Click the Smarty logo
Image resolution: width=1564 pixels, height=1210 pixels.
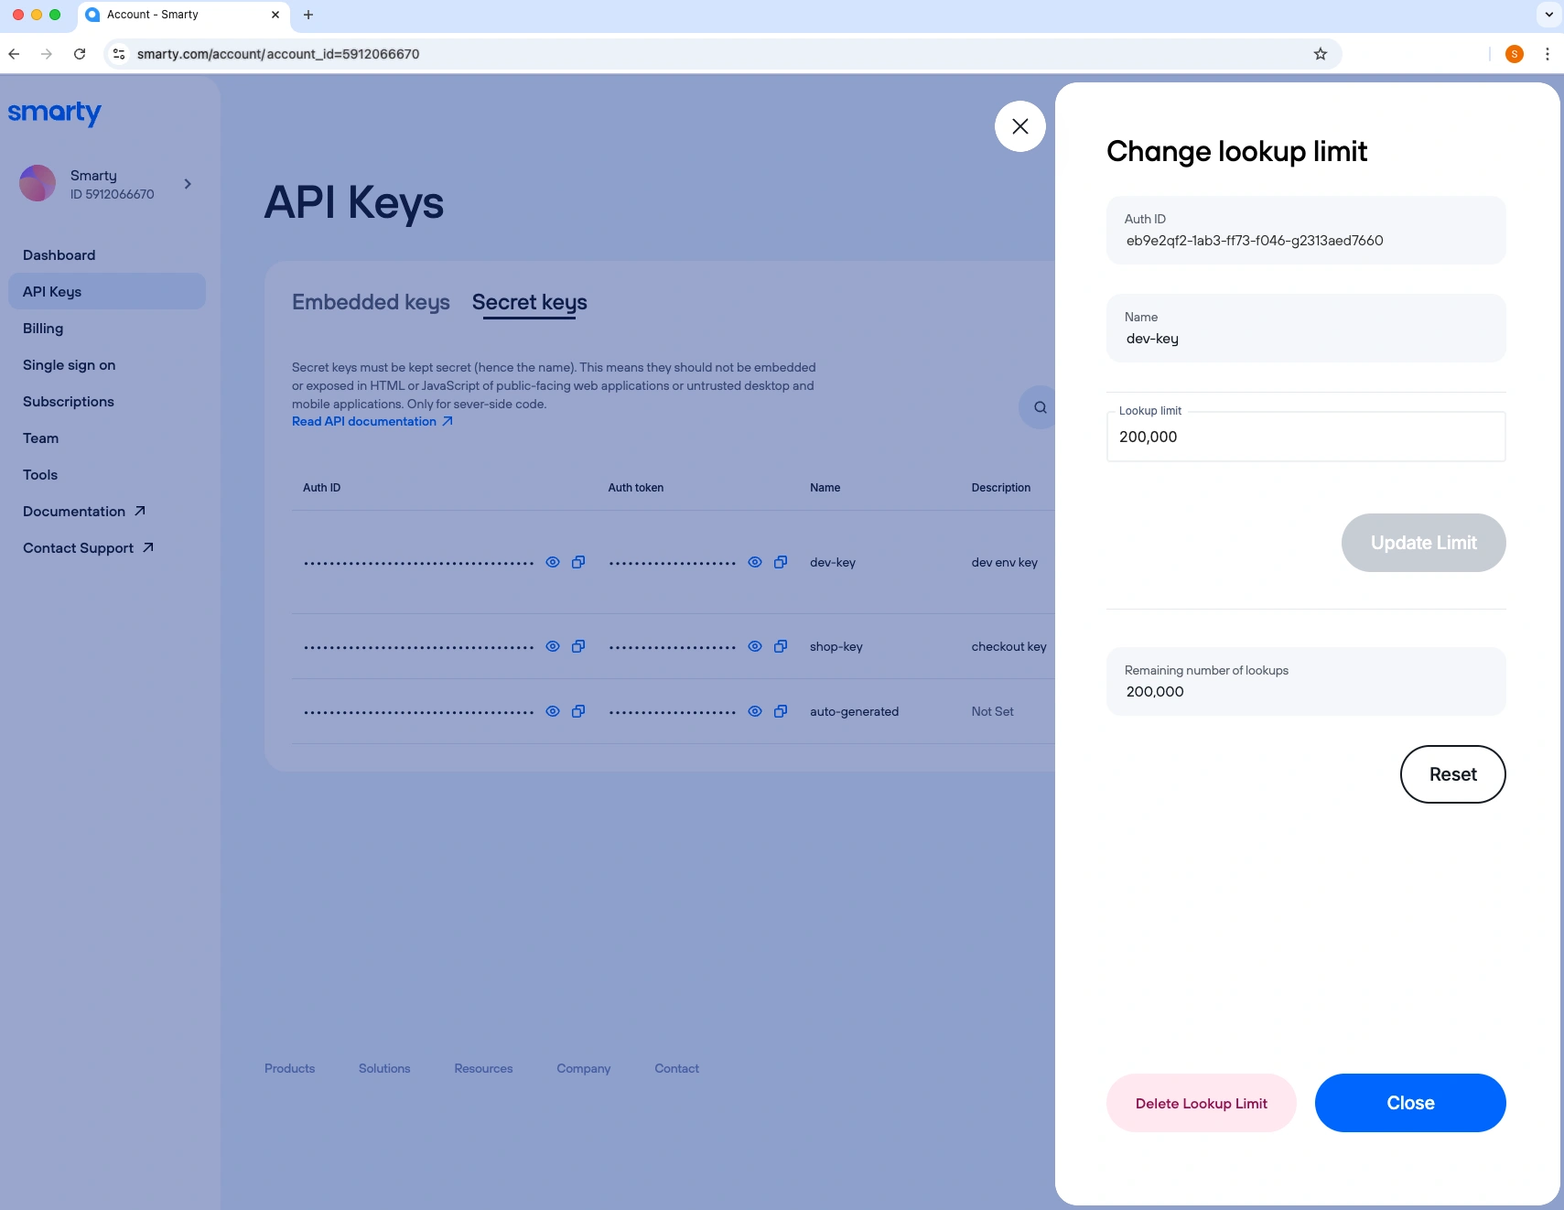(55, 113)
